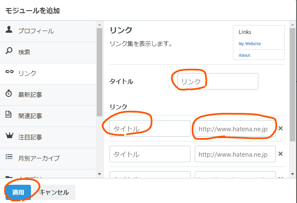This screenshot has width=297, height=203.
Task: Click module list scrollbar up arrow
Action: point(99,25)
